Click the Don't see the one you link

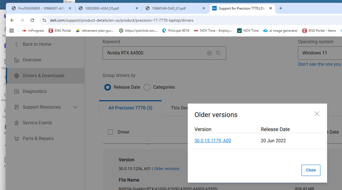click(x=319, y=64)
